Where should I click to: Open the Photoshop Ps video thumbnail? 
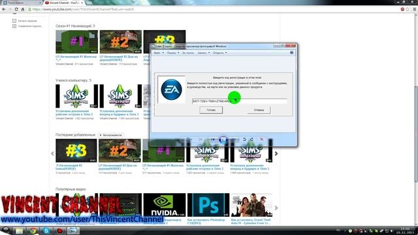[x=208, y=205]
